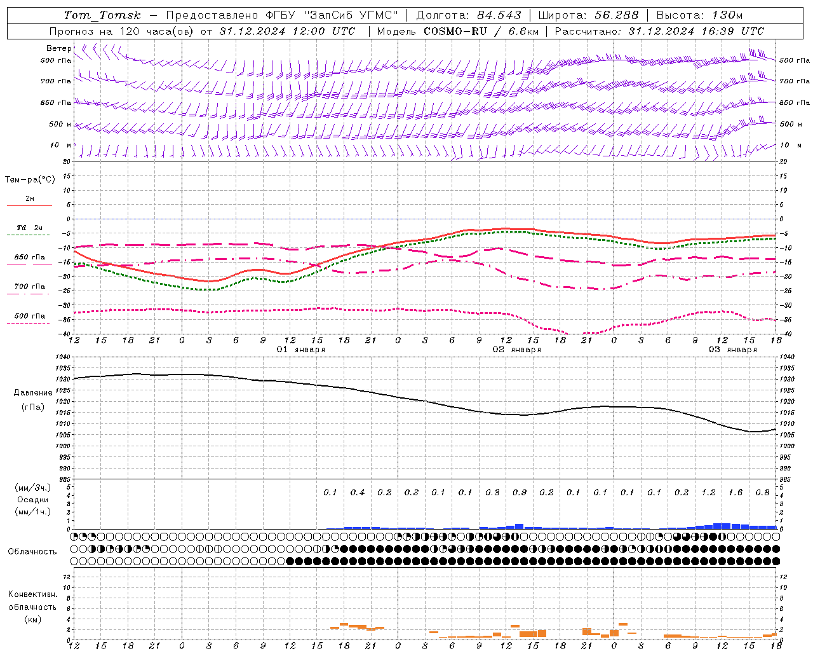Click the "Долгота: 84.543" longitude value

pyautogui.click(x=469, y=15)
